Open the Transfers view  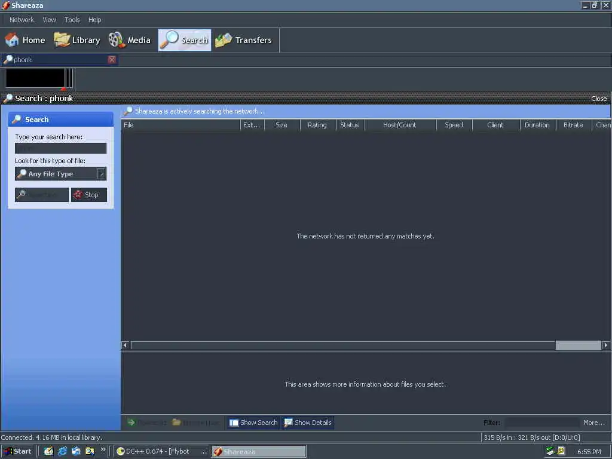click(x=244, y=40)
